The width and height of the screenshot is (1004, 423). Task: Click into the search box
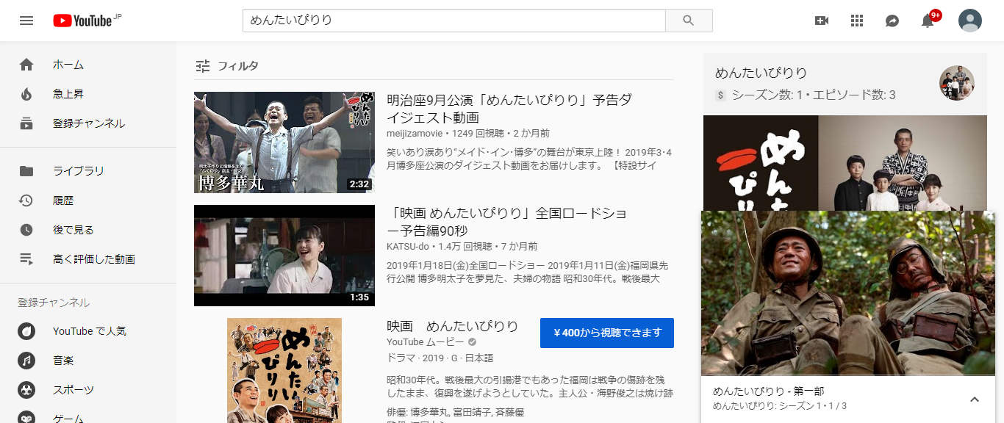click(x=454, y=21)
